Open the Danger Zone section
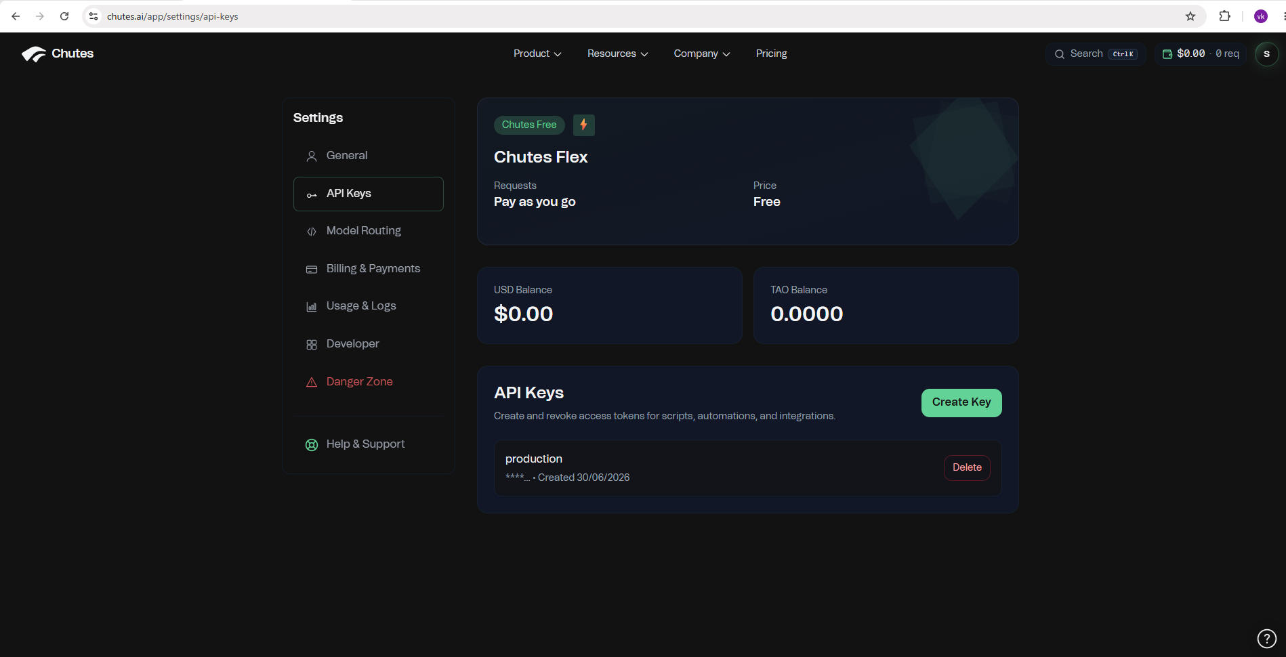 click(369, 382)
